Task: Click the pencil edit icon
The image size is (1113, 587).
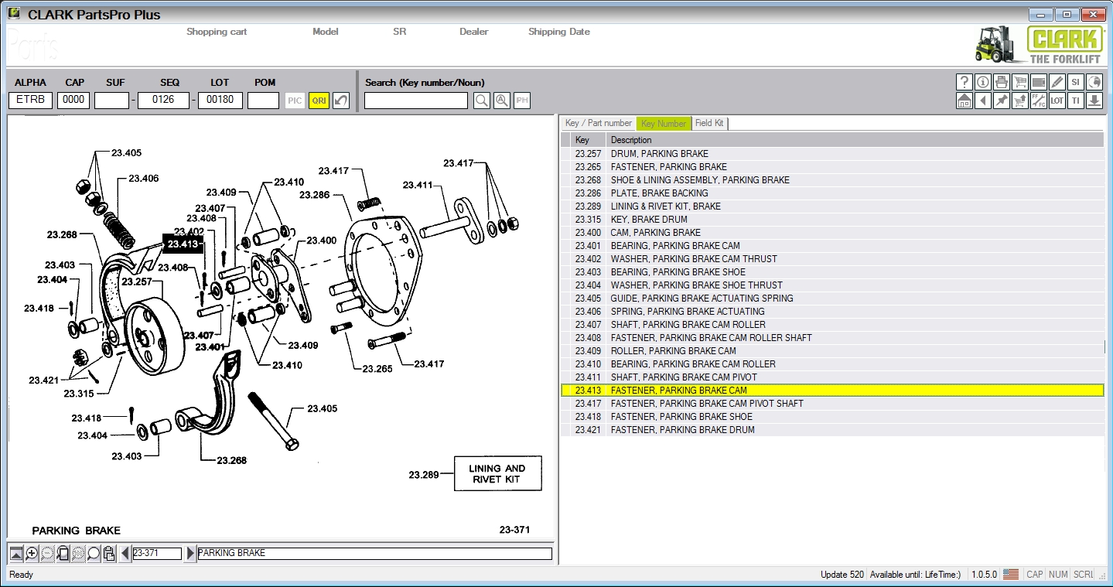Action: click(x=1057, y=82)
